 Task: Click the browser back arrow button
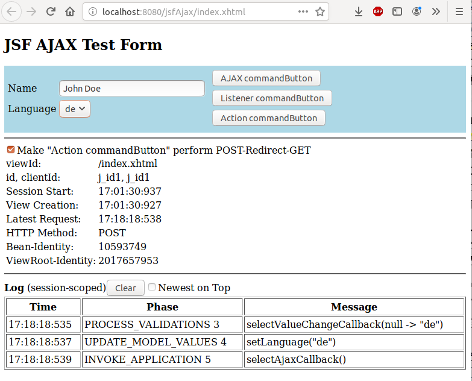13,11
